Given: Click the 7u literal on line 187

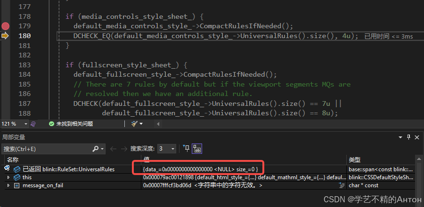Looking at the screenshot, I should [x=326, y=103].
